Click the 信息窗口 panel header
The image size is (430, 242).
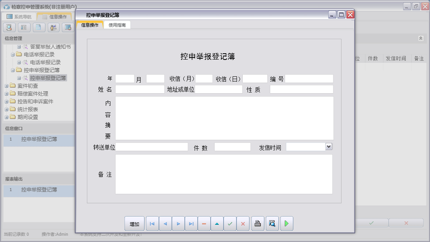(x=38, y=128)
